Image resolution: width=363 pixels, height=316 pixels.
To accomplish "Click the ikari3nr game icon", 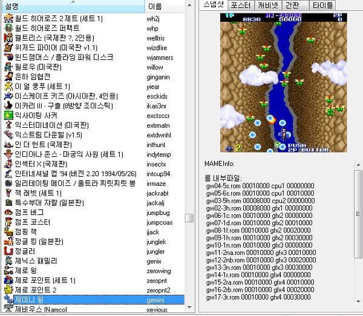I will click(x=8, y=106).
